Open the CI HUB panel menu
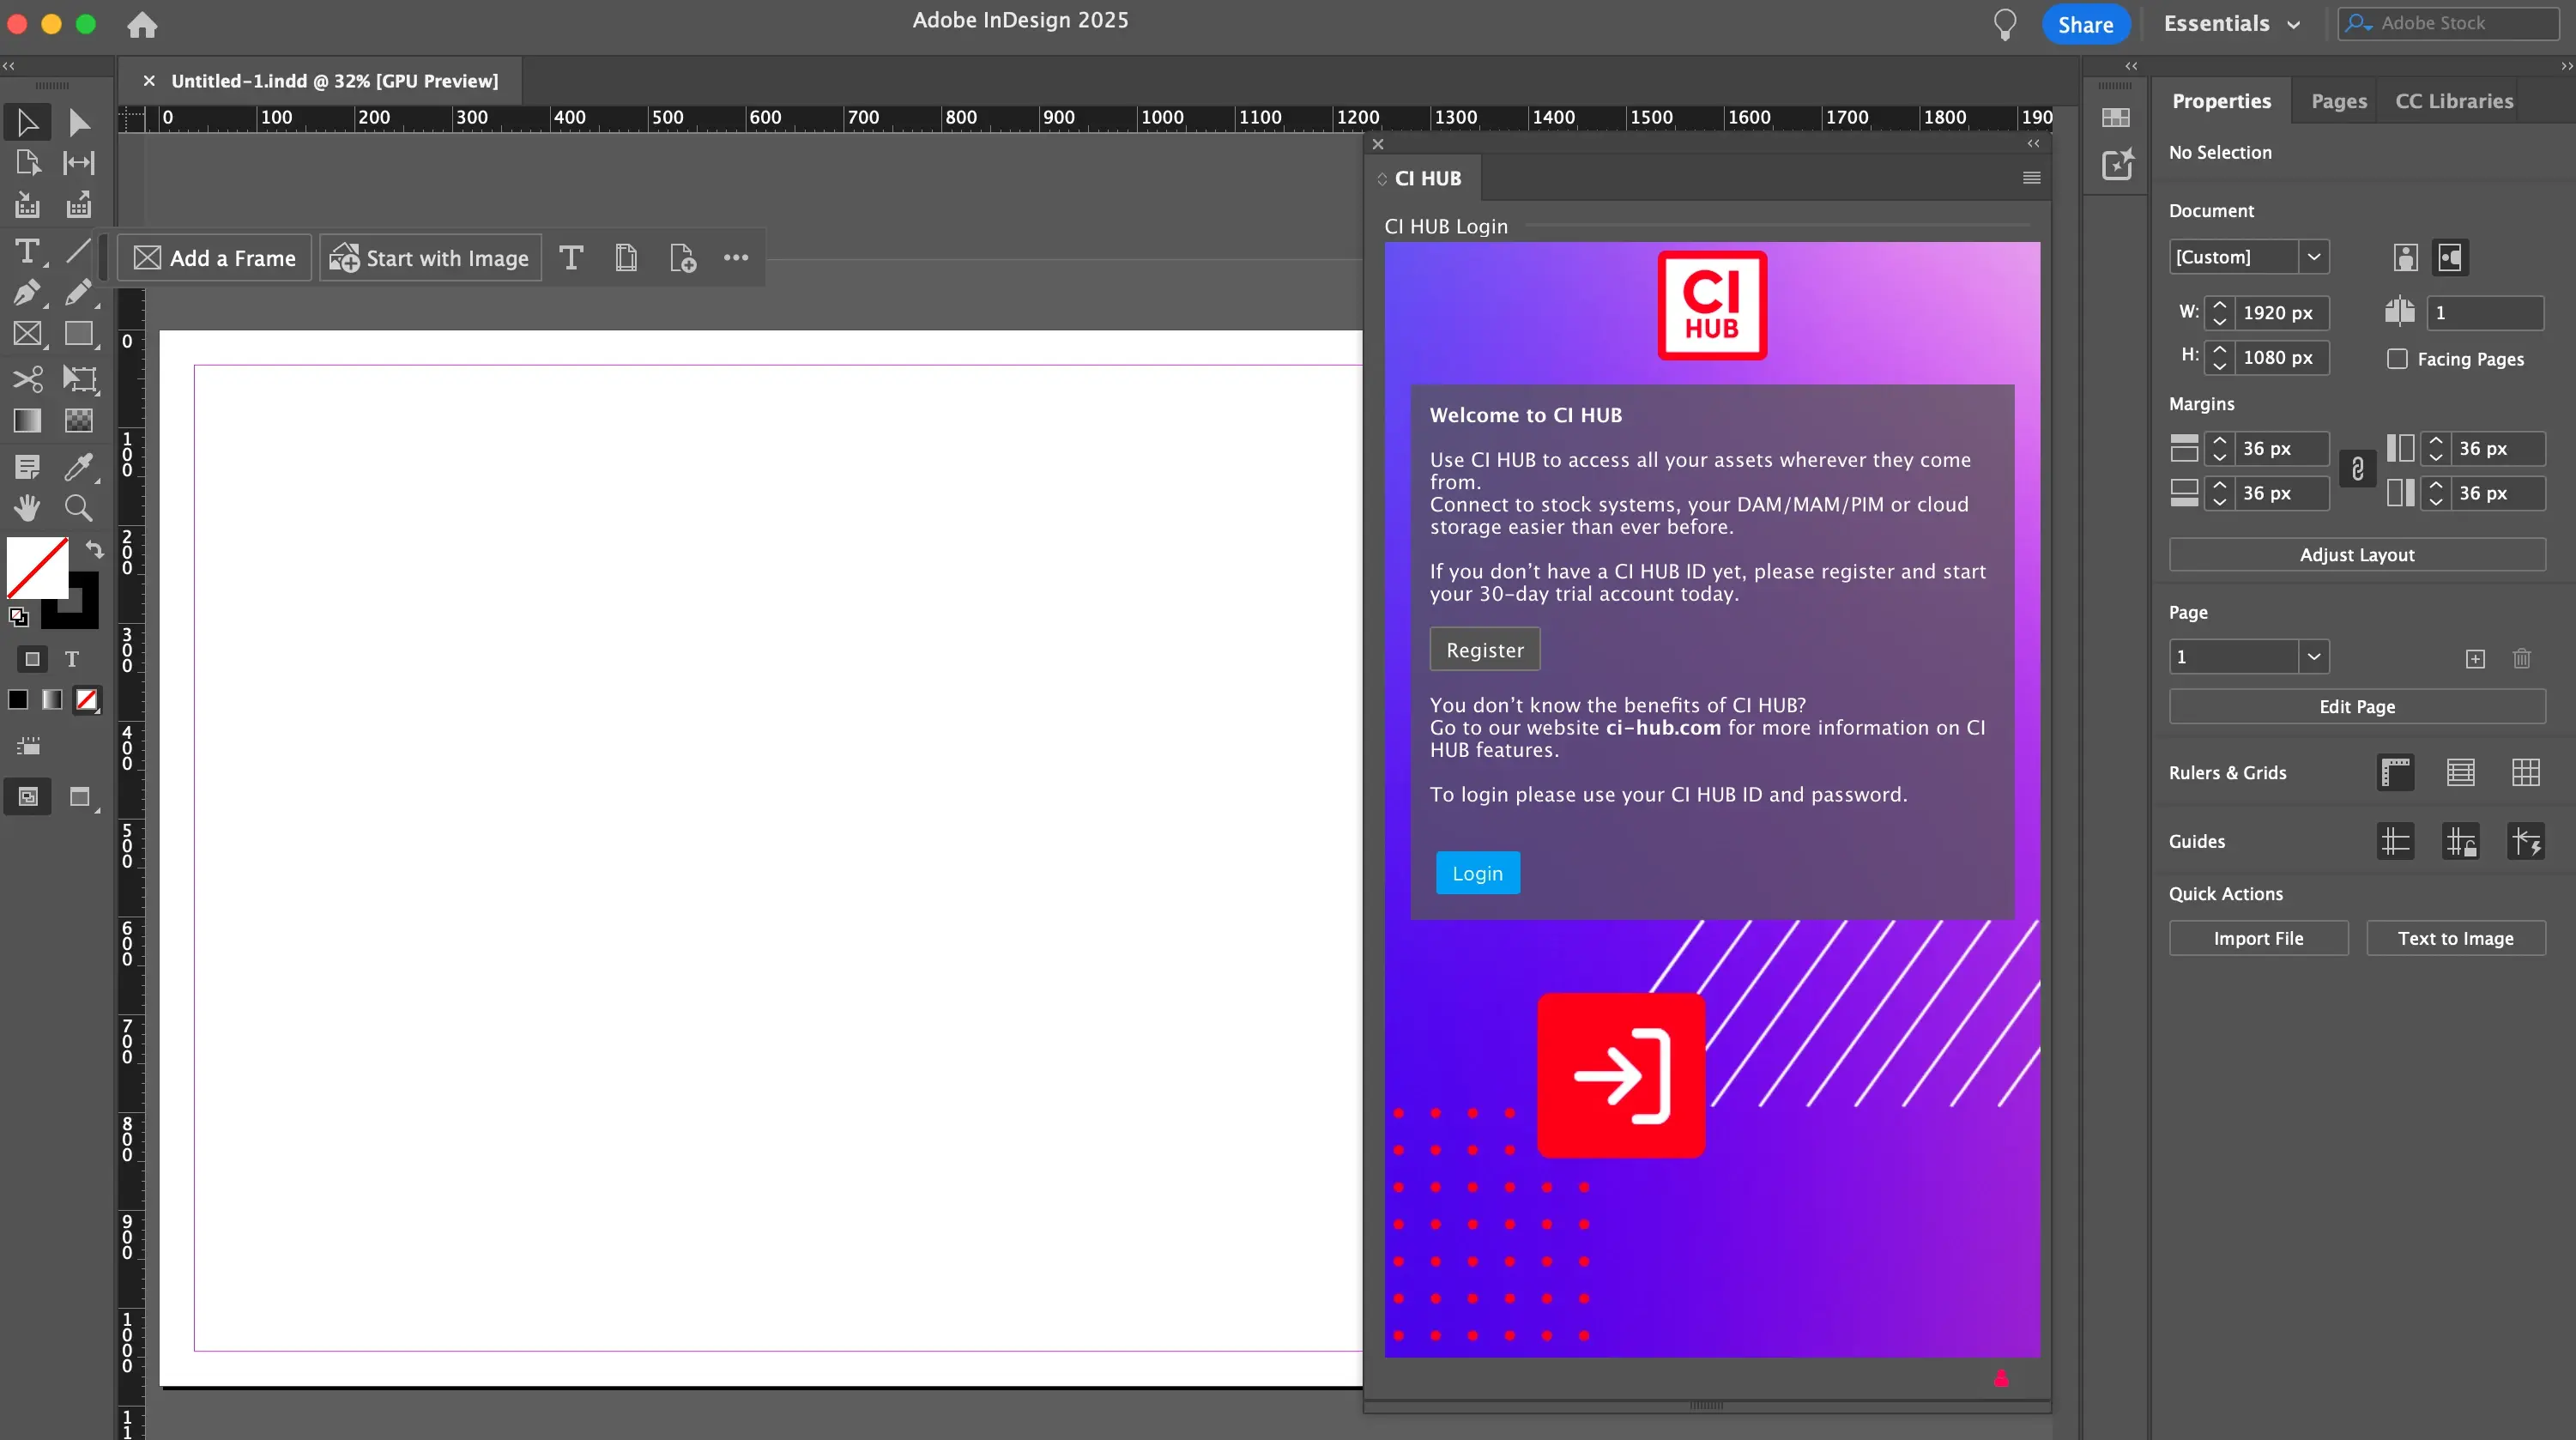 [x=2031, y=178]
